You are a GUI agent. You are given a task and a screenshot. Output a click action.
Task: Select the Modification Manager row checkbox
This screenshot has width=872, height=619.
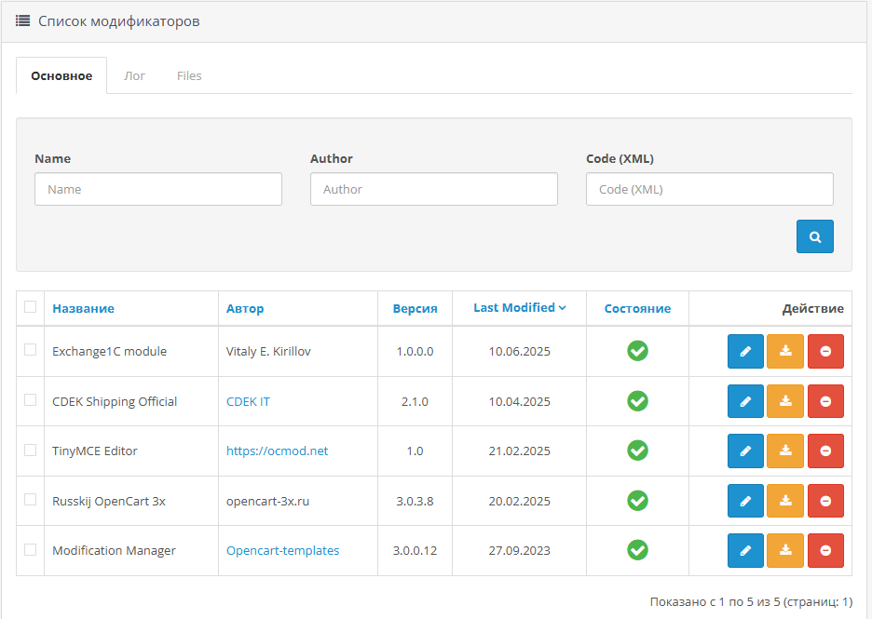point(31,549)
